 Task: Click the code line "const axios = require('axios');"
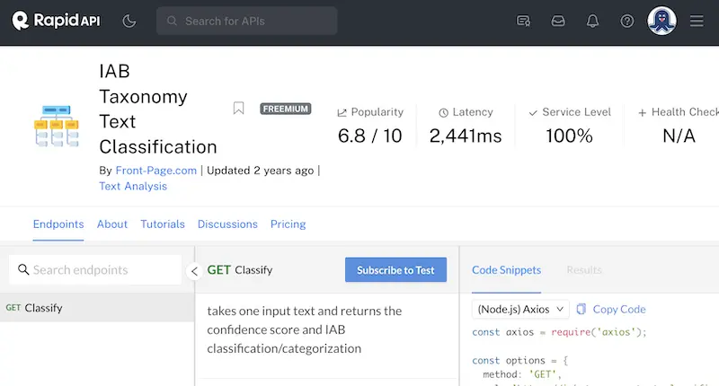(559, 332)
